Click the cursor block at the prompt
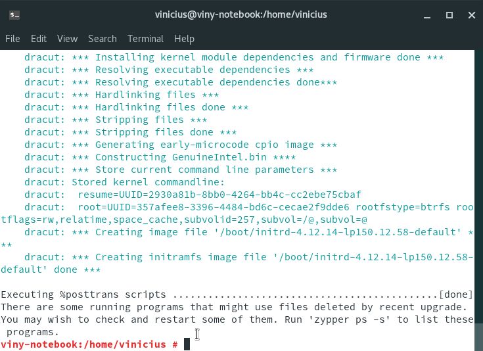The height and width of the screenshot is (351, 483). pos(187,344)
